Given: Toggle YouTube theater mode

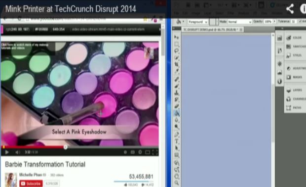Looking at the screenshot, I should point(148,152).
